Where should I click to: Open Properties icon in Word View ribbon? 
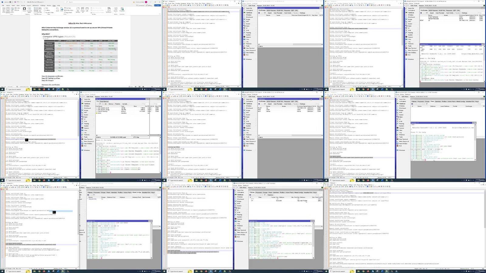pos(122,9)
